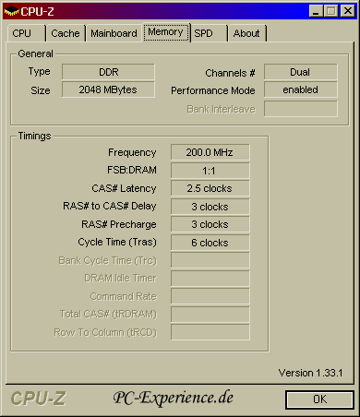Click empty Row To Column (tRCD) field
The image size is (360, 417).
click(210, 332)
